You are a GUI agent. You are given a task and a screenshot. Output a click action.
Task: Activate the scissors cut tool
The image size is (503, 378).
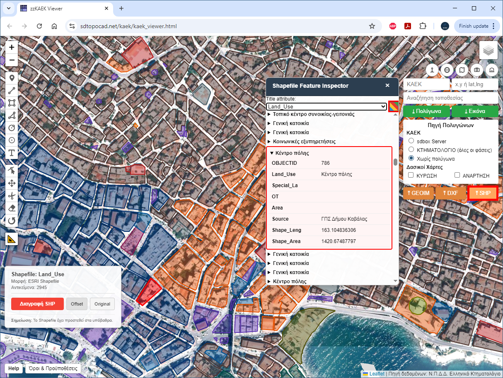tap(12, 195)
